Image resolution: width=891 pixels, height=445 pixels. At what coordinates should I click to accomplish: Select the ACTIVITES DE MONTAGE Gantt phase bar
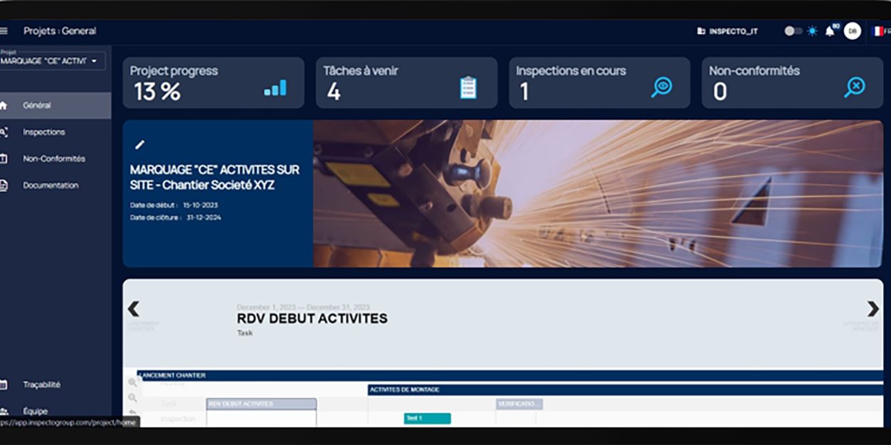(625, 390)
